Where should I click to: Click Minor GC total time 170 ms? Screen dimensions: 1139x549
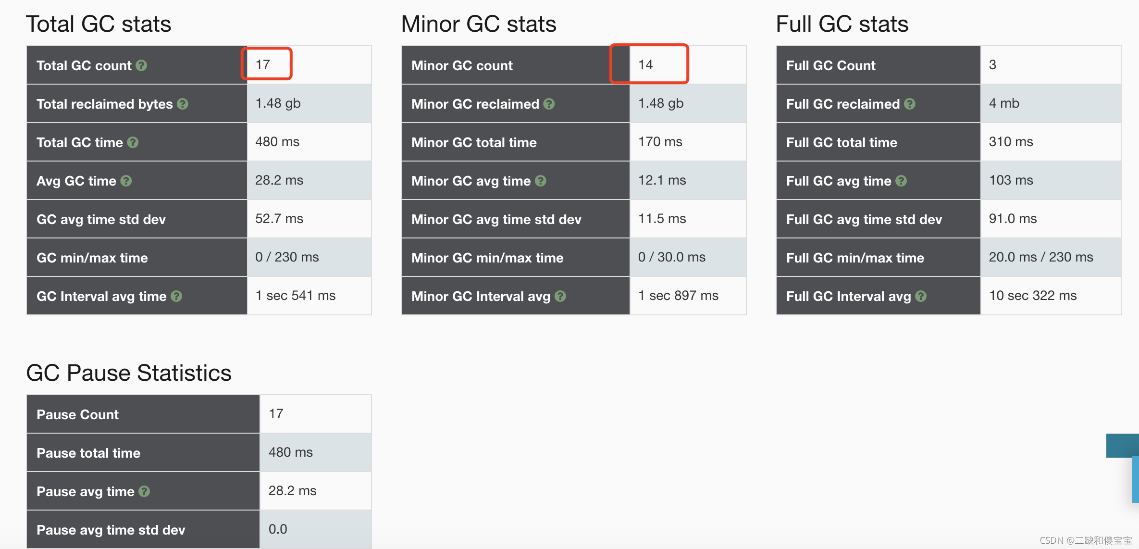660,142
